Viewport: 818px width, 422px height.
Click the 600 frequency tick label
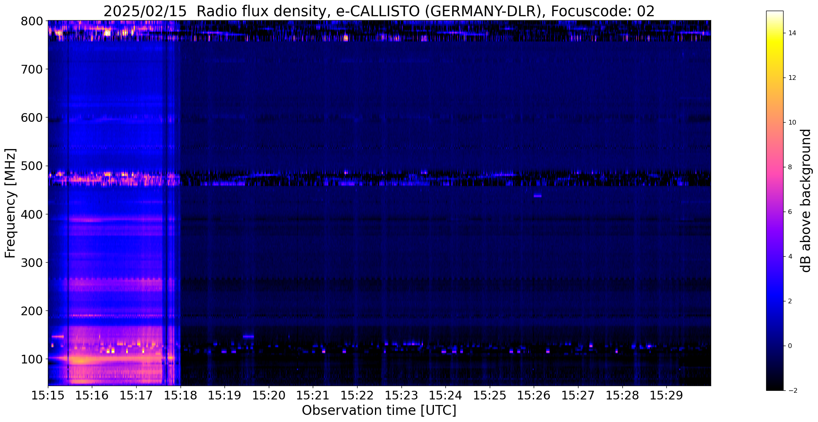pos(31,117)
